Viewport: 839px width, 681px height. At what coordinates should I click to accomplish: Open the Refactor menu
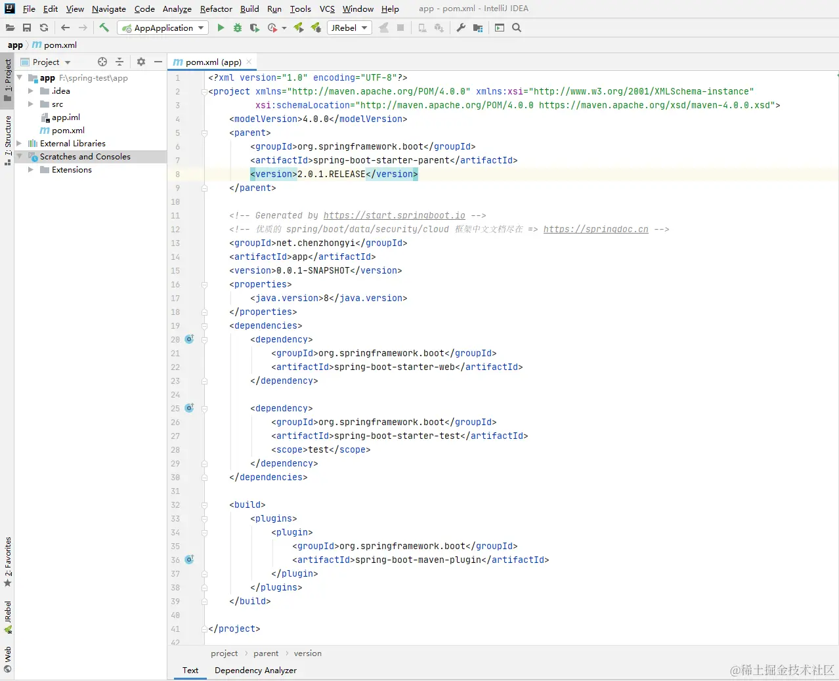pos(216,9)
